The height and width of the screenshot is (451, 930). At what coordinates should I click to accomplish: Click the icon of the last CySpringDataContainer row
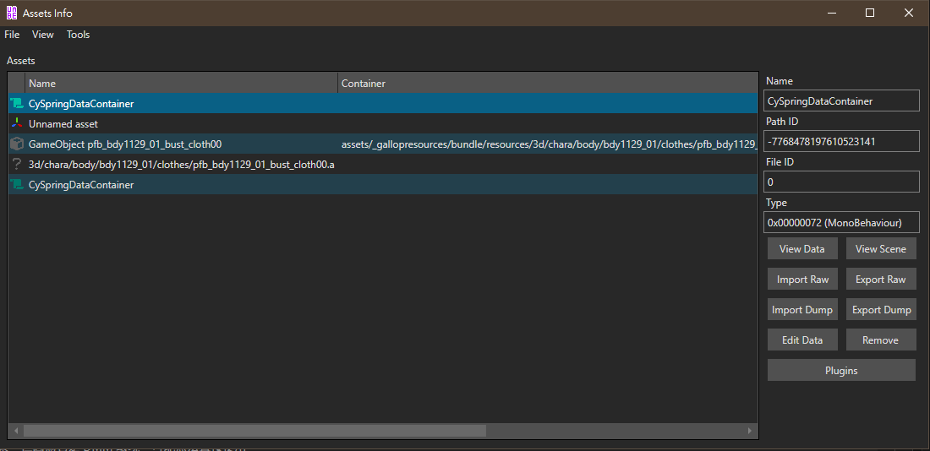click(17, 184)
